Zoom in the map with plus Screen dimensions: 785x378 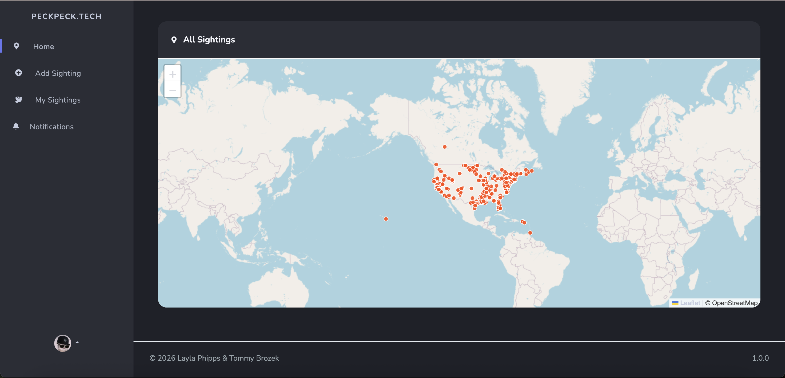click(x=172, y=74)
